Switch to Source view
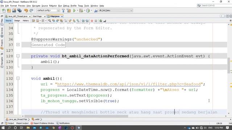The width and height of the screenshot is (232, 130). 8,21
